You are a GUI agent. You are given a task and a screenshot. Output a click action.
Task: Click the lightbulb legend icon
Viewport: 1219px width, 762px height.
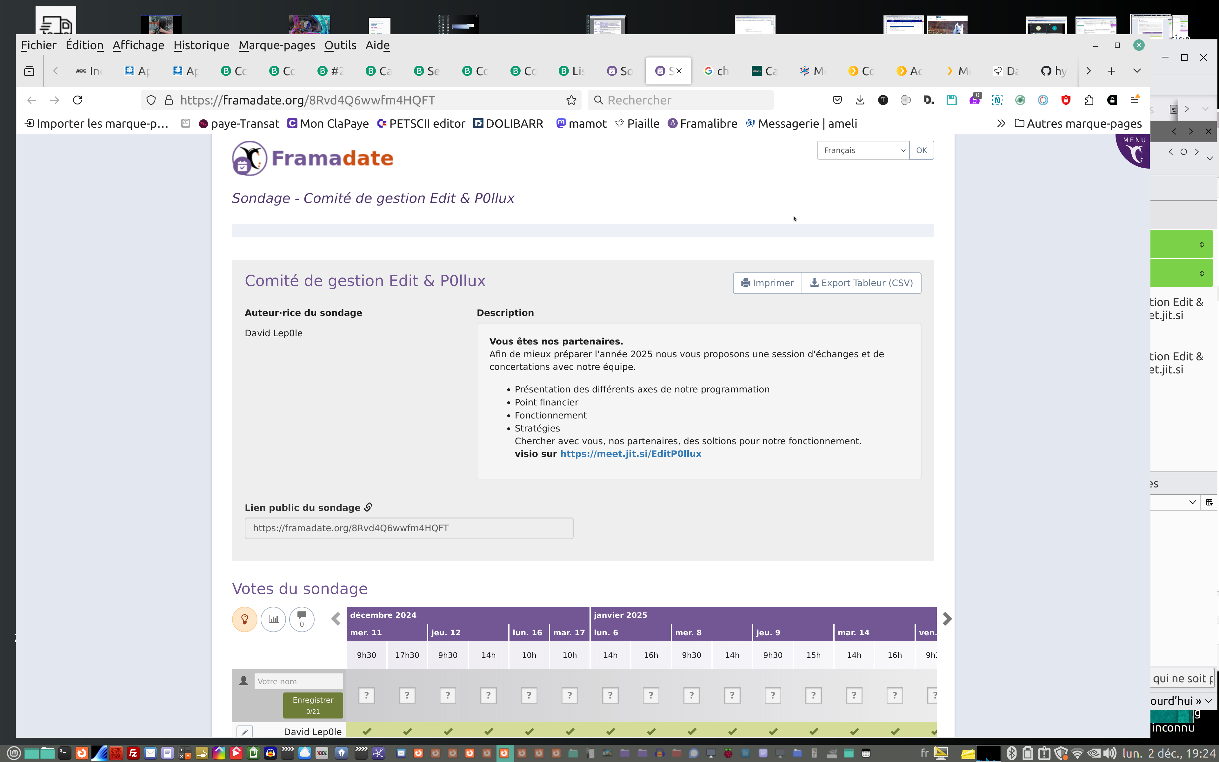pyautogui.click(x=244, y=619)
